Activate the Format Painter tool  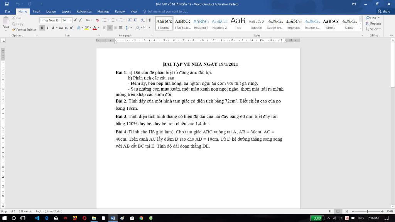pyautogui.click(x=24, y=30)
